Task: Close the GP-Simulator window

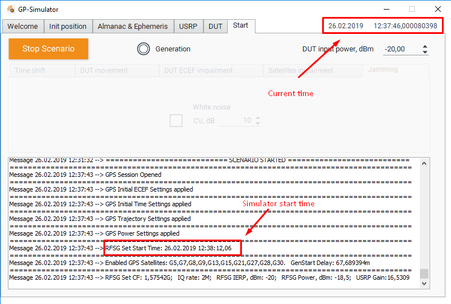Action: [437, 10]
